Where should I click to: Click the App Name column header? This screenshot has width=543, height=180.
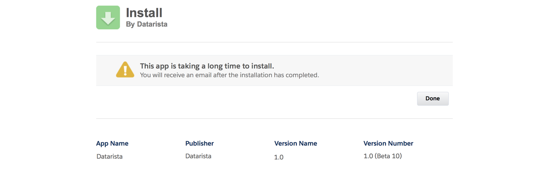[x=112, y=143]
